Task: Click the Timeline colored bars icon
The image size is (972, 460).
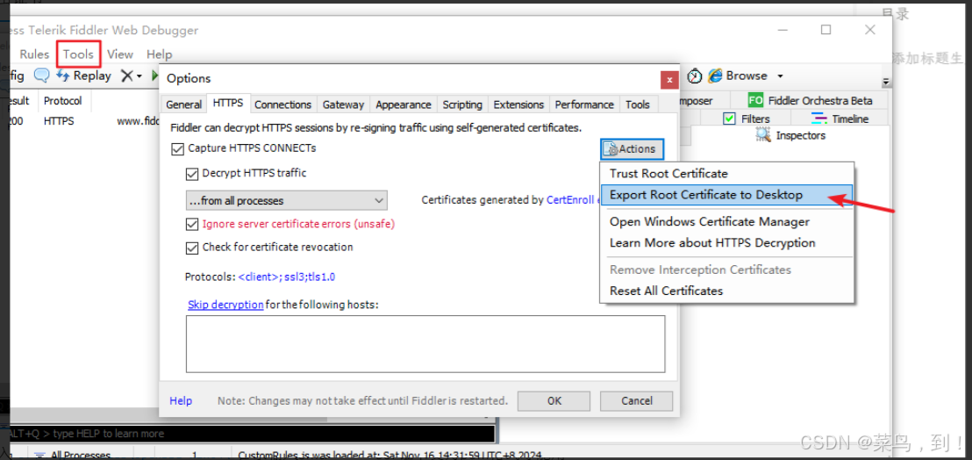Action: coord(819,119)
